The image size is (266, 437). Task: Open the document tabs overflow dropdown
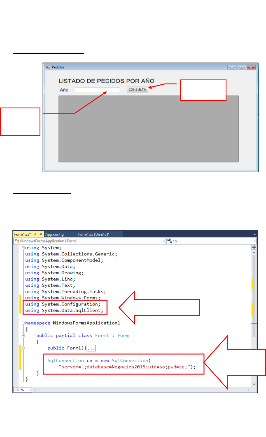[x=254, y=234]
